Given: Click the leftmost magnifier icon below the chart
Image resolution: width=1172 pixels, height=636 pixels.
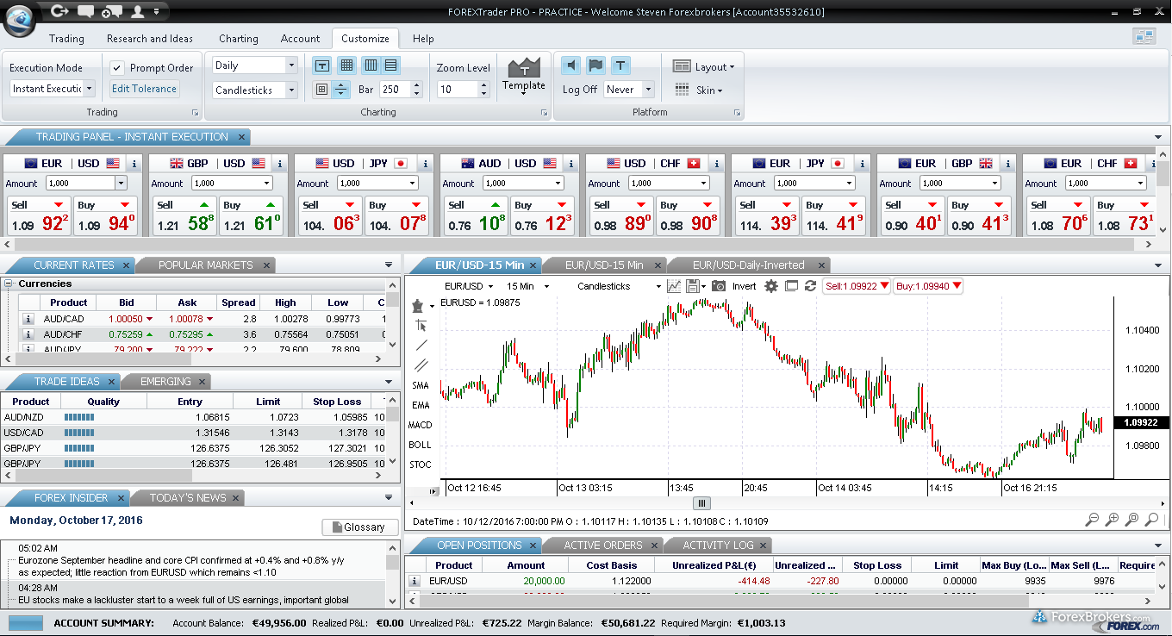Looking at the screenshot, I should [x=1092, y=520].
